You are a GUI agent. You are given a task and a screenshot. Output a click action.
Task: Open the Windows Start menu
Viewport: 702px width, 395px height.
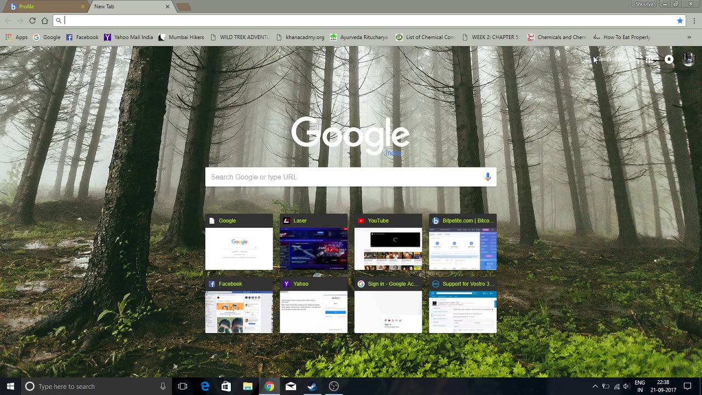10,386
